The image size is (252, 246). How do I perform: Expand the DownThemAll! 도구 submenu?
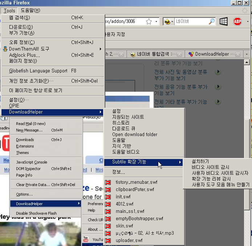click(101, 49)
